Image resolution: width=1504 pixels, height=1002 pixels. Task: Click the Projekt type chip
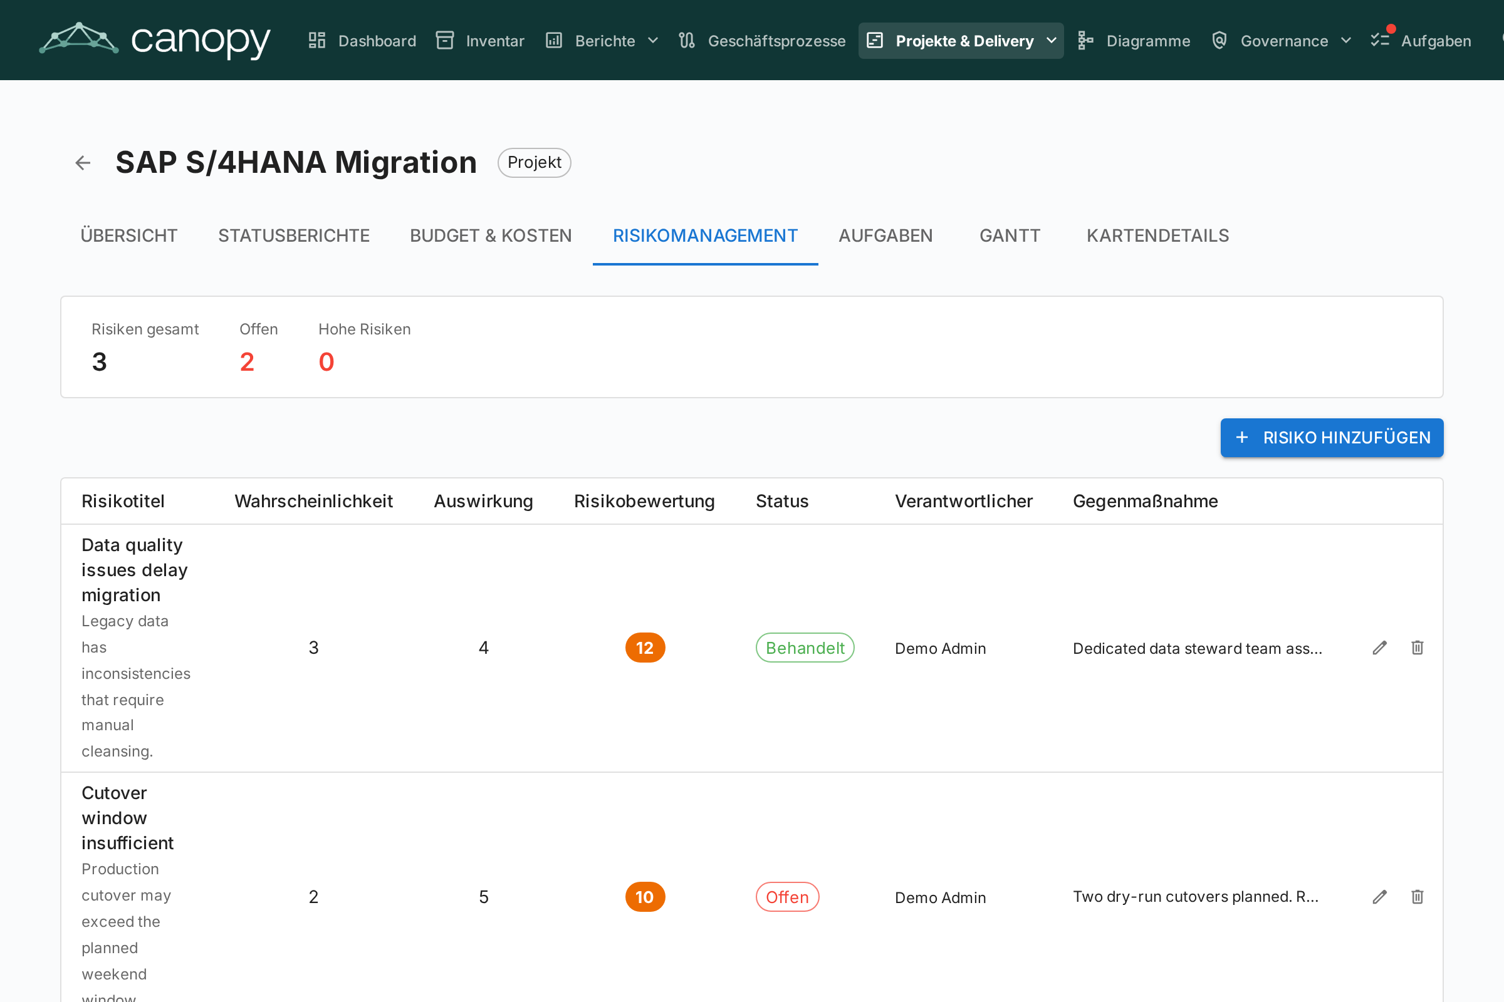coord(534,163)
